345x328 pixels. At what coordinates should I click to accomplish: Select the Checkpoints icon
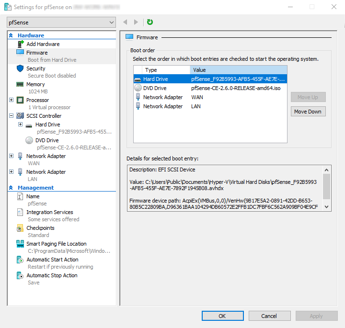(20, 228)
